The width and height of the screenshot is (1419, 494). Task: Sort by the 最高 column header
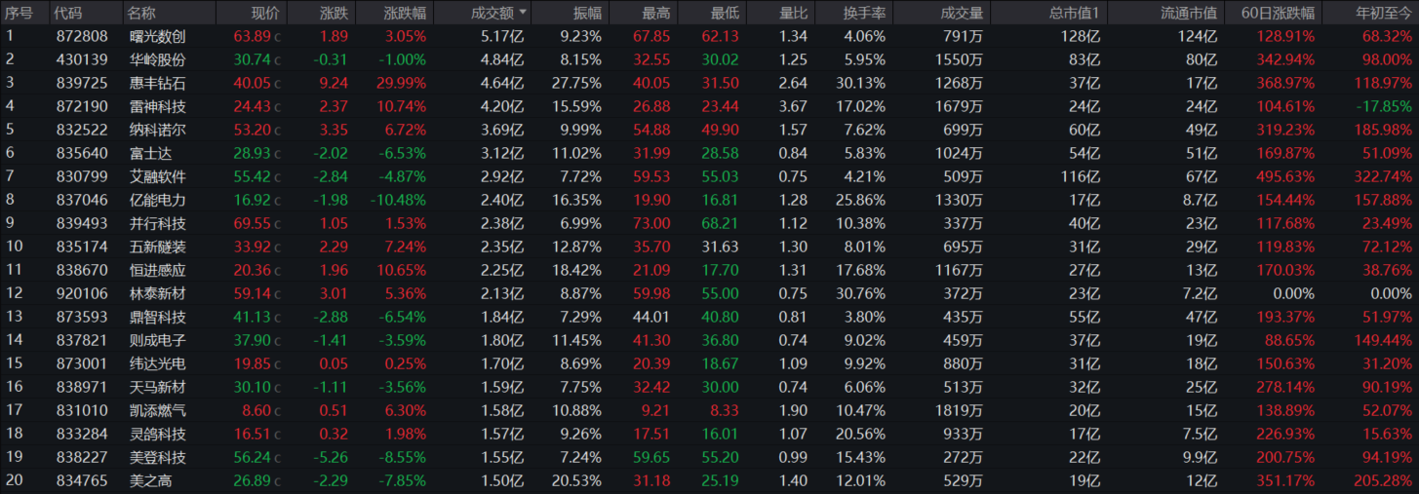point(655,13)
